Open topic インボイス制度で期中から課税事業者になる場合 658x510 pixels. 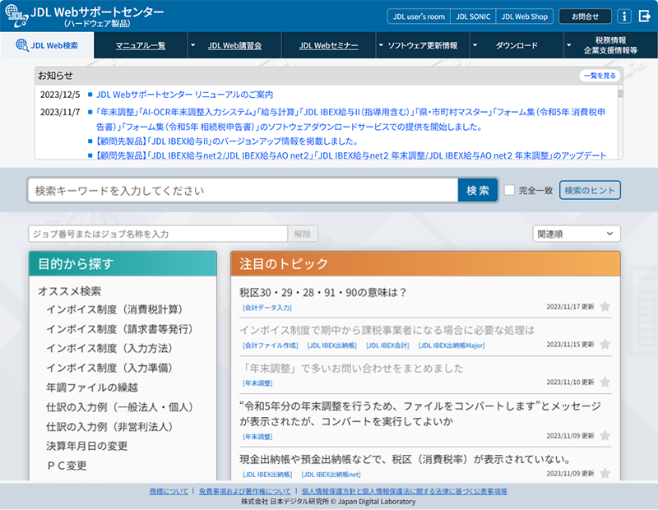point(387,330)
